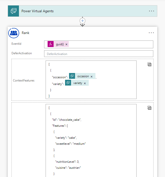The image size is (165, 177).
Task: Toggle Actions array input mode icon
Action: [x=149, y=108]
